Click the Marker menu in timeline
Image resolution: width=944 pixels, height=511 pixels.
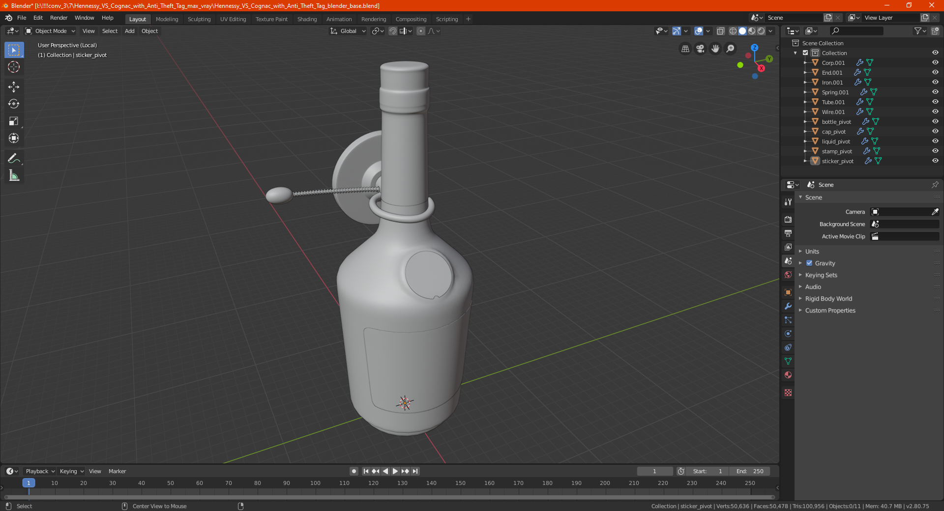[x=117, y=471]
